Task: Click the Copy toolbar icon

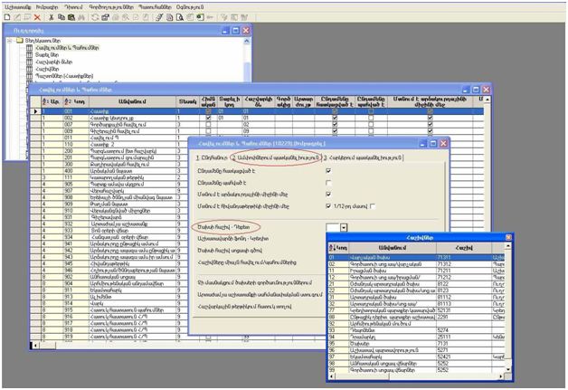Action: coord(61,16)
